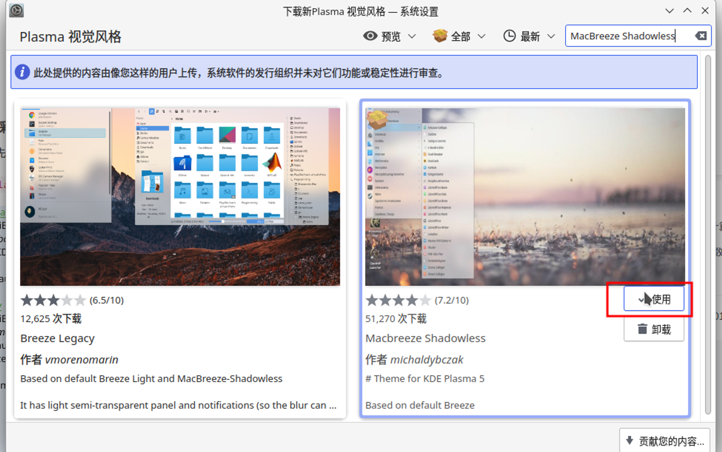The width and height of the screenshot is (722, 452).
Task: Click the 51,270 次下载 count text
Action: [x=396, y=319]
